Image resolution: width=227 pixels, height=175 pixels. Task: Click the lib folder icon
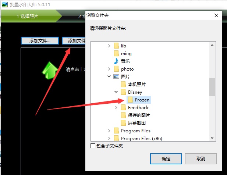(116, 46)
